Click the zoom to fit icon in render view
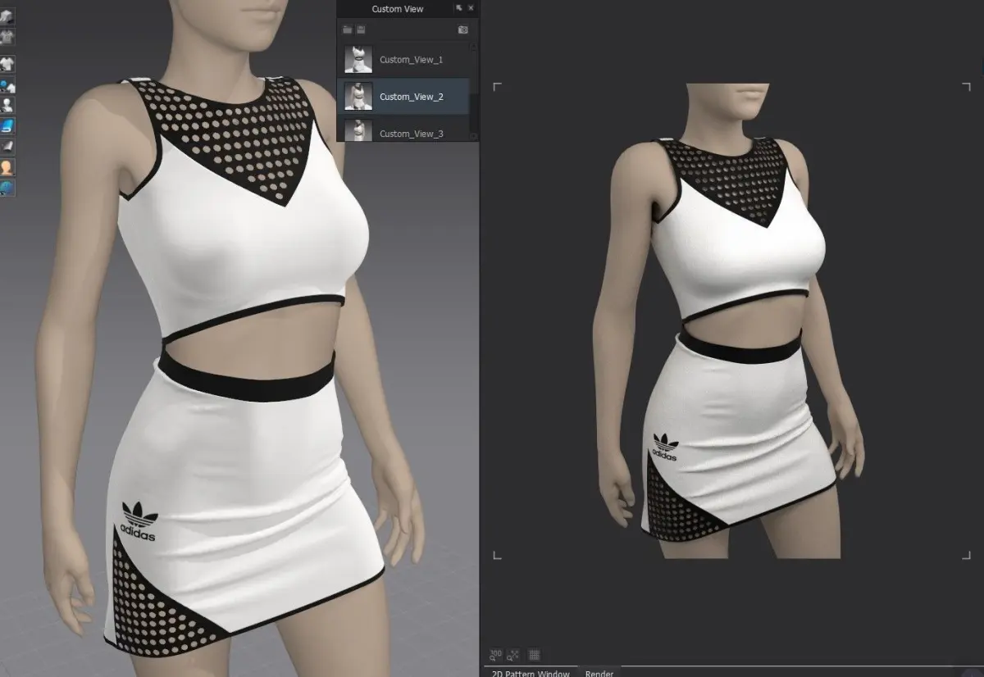The height and width of the screenshot is (677, 984). tap(513, 655)
